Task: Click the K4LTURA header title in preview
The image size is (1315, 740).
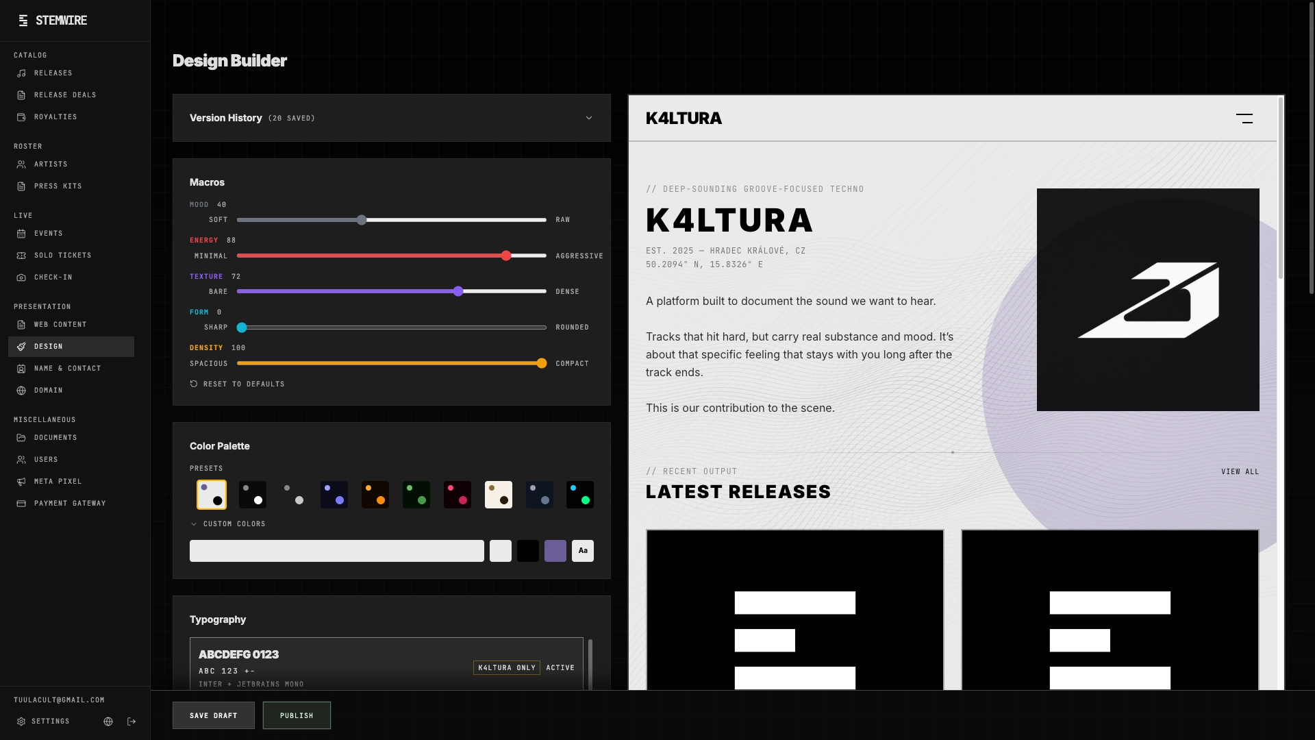Action: 684,119
